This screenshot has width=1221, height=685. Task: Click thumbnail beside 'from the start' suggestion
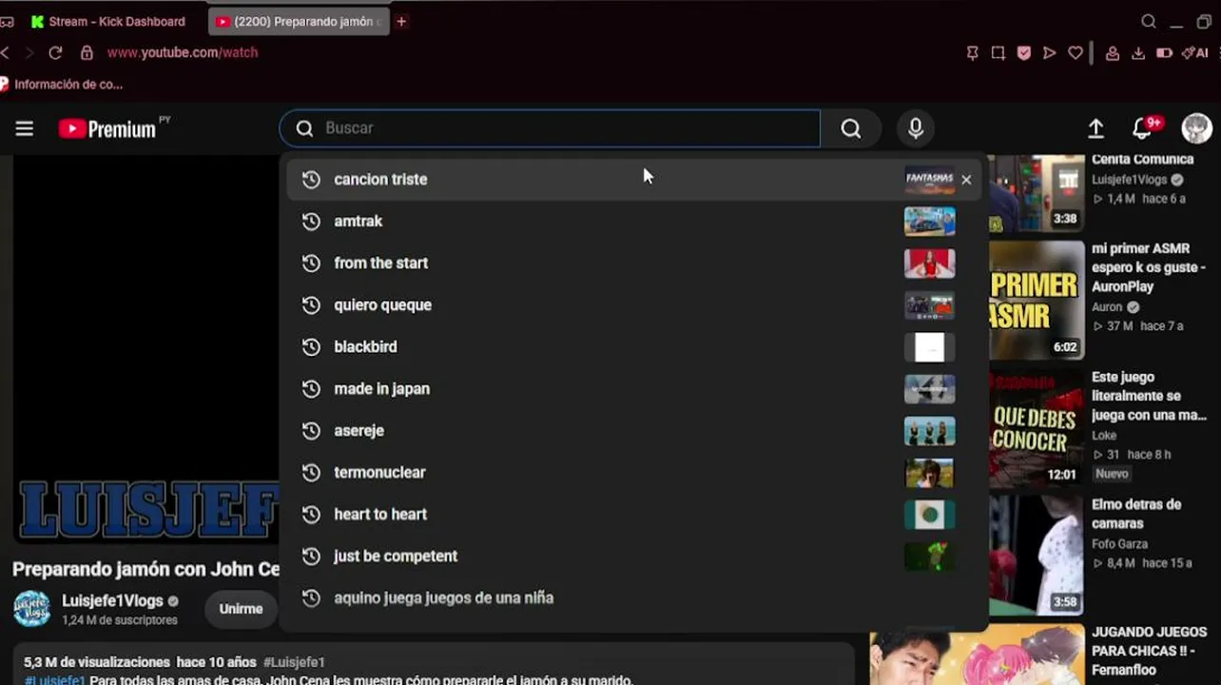(929, 264)
